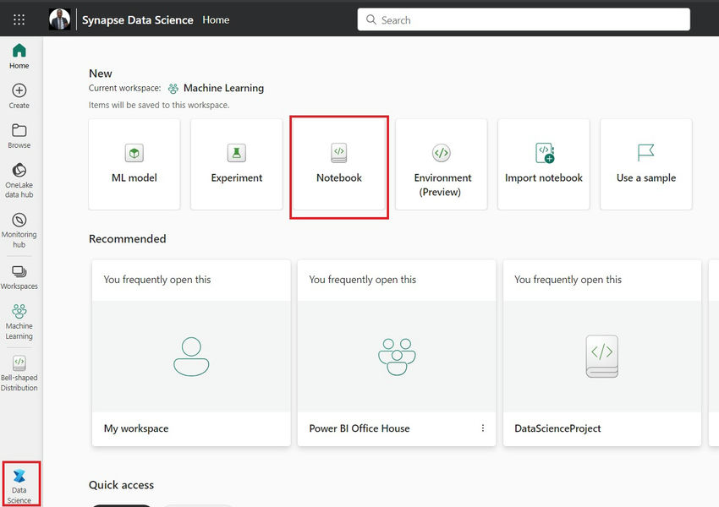Image resolution: width=719 pixels, height=507 pixels.
Task: Click the Machine Learning workspace name
Action: (x=224, y=88)
